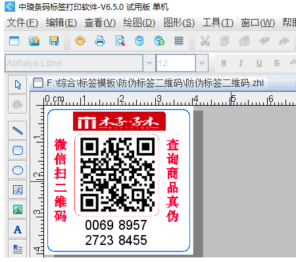Open the database settings icon
Image resolution: width=296 pixels, height=262 pixels.
(139, 41)
